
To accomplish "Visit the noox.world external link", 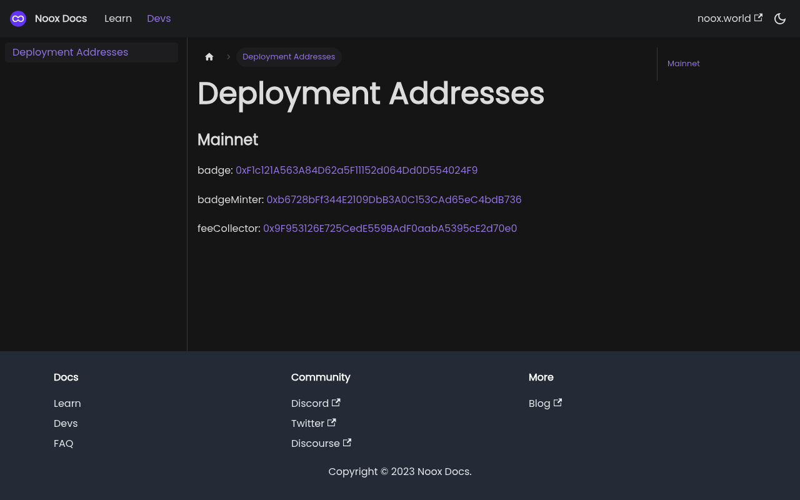I will [730, 19].
